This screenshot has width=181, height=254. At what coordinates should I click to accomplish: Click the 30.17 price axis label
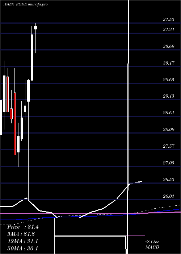tap(169, 63)
